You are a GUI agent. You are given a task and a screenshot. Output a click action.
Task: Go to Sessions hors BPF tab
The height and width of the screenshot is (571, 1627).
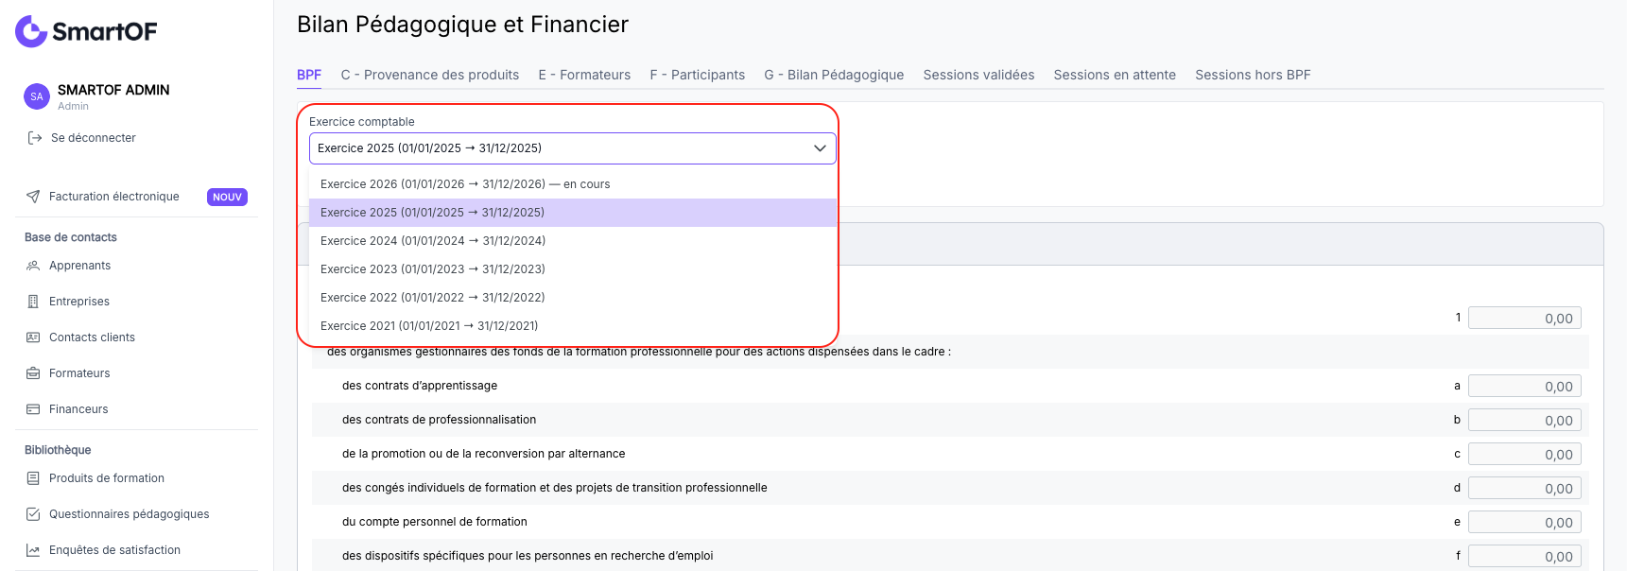pyautogui.click(x=1253, y=75)
